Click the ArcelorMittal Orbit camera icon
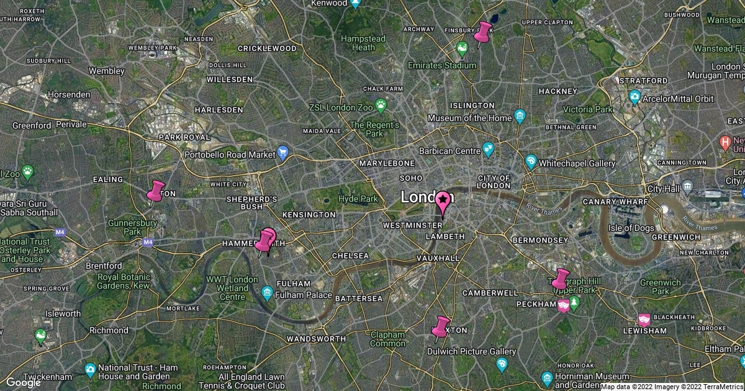 click(634, 98)
